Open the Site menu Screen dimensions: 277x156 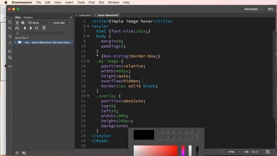[x=101, y=2]
